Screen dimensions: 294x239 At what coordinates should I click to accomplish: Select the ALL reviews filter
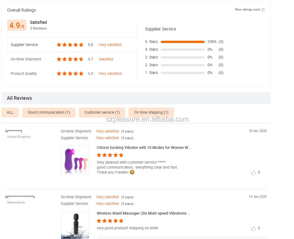10,112
